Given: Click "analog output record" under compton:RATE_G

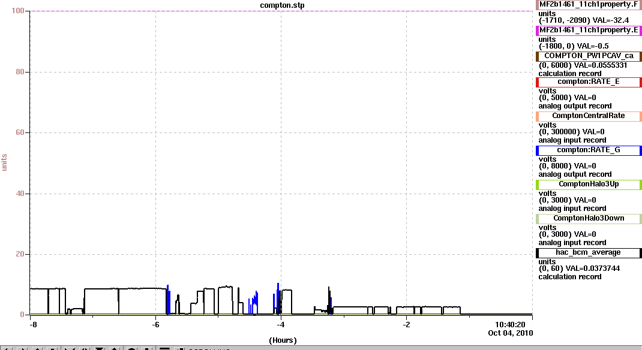Looking at the screenshot, I should (575, 174).
